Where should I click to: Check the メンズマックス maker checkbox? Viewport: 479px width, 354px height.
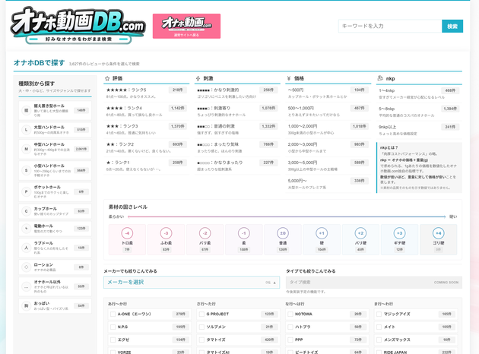379,340
